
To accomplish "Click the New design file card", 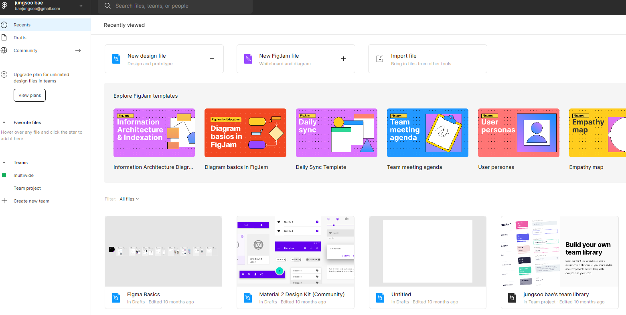I will 164,59.
